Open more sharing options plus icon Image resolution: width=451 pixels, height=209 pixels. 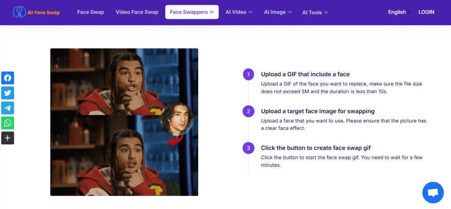click(8, 138)
